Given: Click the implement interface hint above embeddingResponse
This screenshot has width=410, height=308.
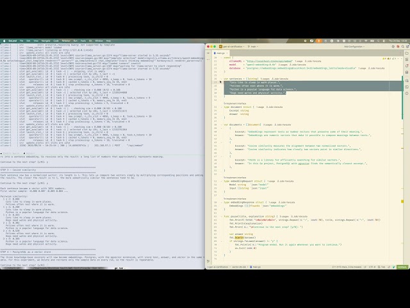Looking at the screenshot, I should click(235, 199).
